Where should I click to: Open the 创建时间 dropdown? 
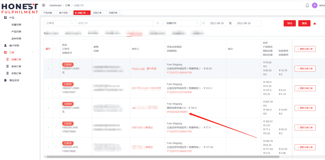(181, 23)
